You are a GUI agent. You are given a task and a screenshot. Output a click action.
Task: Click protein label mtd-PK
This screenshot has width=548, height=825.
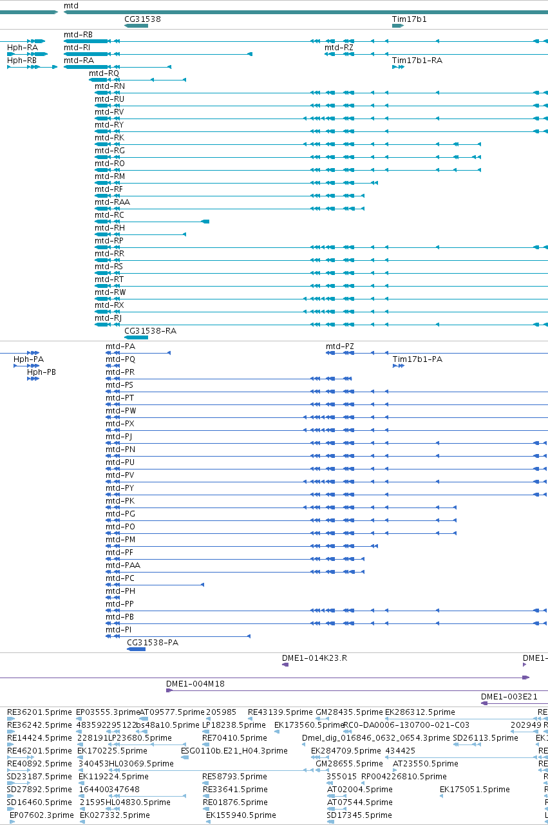click(120, 500)
